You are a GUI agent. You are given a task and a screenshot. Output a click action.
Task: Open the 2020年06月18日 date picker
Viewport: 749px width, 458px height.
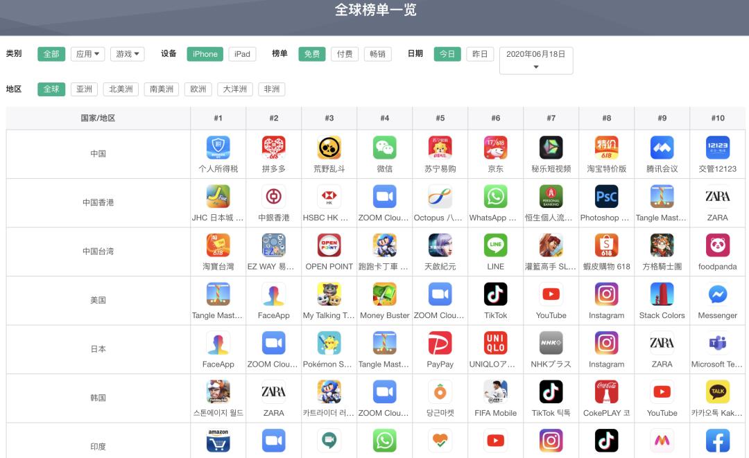(536, 60)
